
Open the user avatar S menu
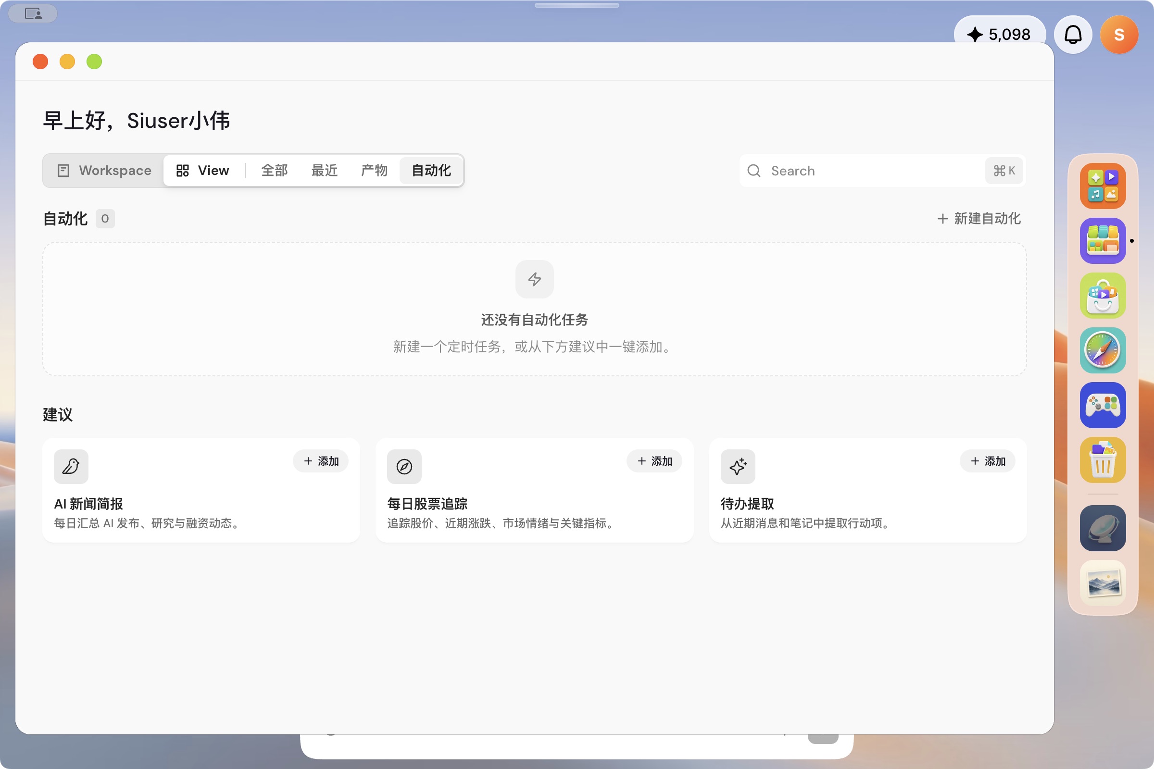click(x=1119, y=35)
